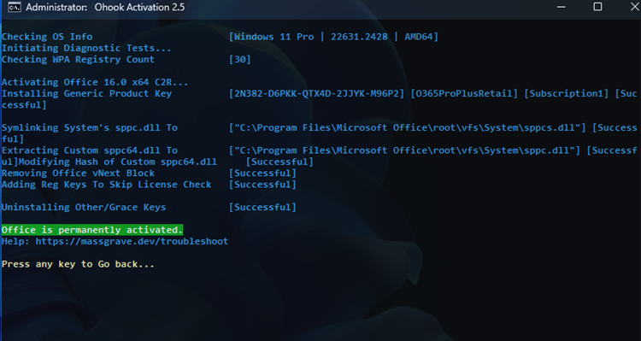Click the 'O365ProPlusRetail' bracketed text
The height and width of the screenshot is (341, 641).
coord(464,94)
